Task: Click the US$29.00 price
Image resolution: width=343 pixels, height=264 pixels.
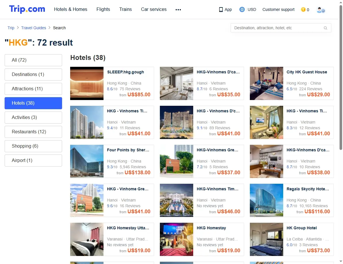Action: coord(319,95)
